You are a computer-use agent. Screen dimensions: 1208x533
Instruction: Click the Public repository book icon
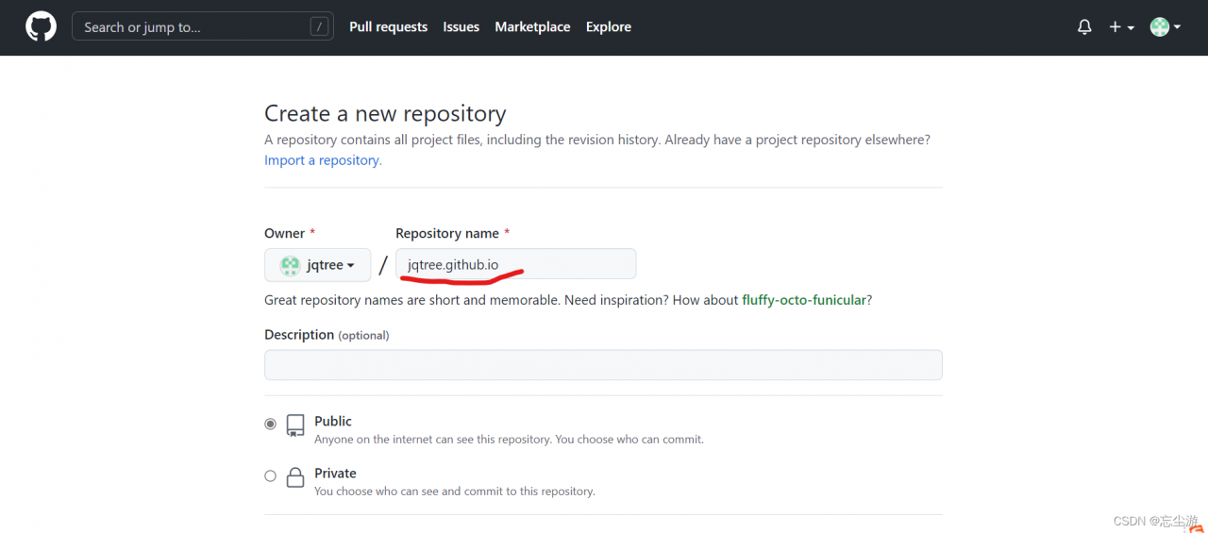point(295,425)
